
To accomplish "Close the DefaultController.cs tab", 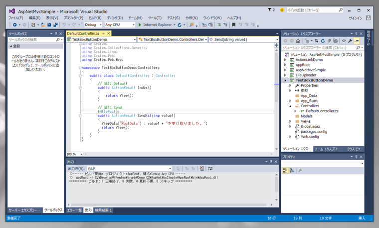I will point(109,33).
